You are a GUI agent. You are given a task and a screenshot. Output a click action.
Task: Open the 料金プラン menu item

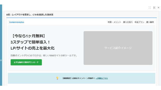coord(139,22)
